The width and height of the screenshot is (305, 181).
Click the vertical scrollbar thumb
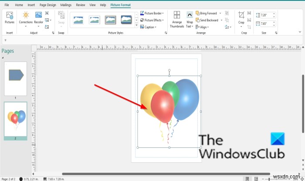[x=303, y=104]
